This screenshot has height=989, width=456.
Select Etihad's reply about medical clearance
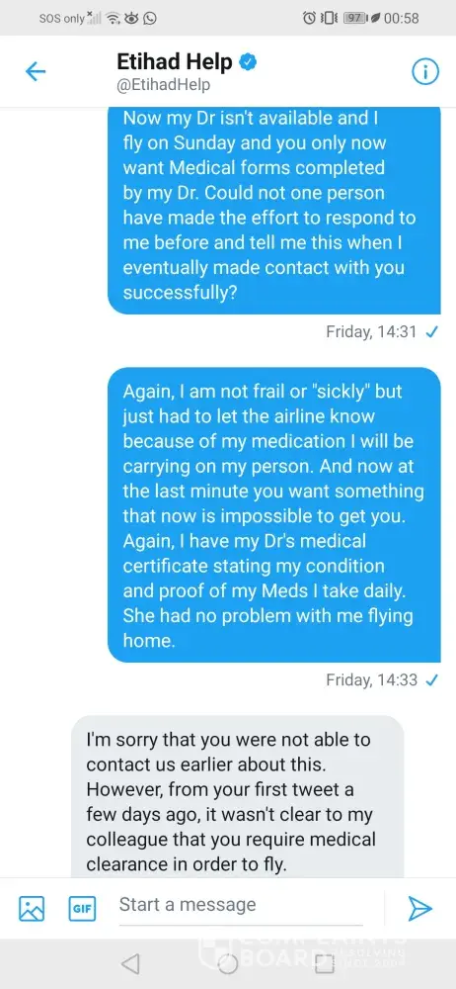click(x=237, y=796)
